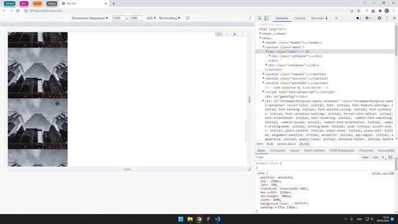Open the 60% zoom dropdown
This screenshot has height=224, width=398.
click(x=151, y=18)
